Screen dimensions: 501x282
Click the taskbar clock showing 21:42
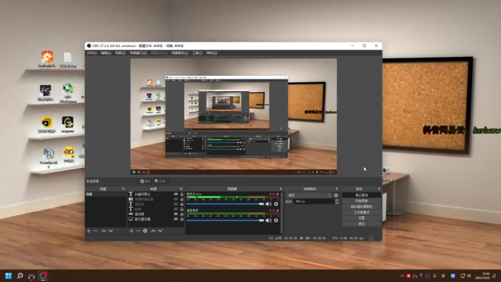coord(482,276)
